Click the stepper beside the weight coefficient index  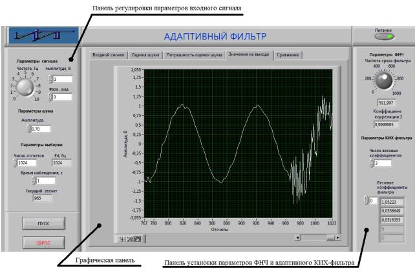(366, 201)
